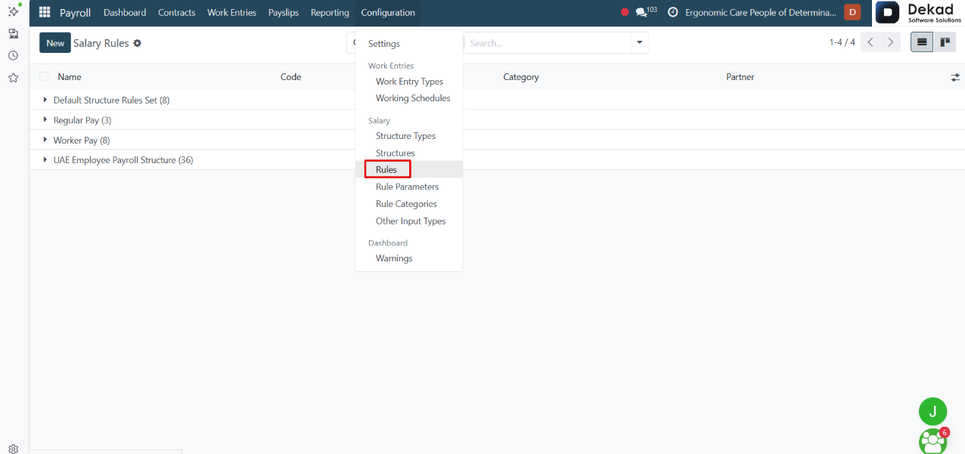Screen dimensions: 965x454
Task: Sort by Category column header
Action: 521,77
